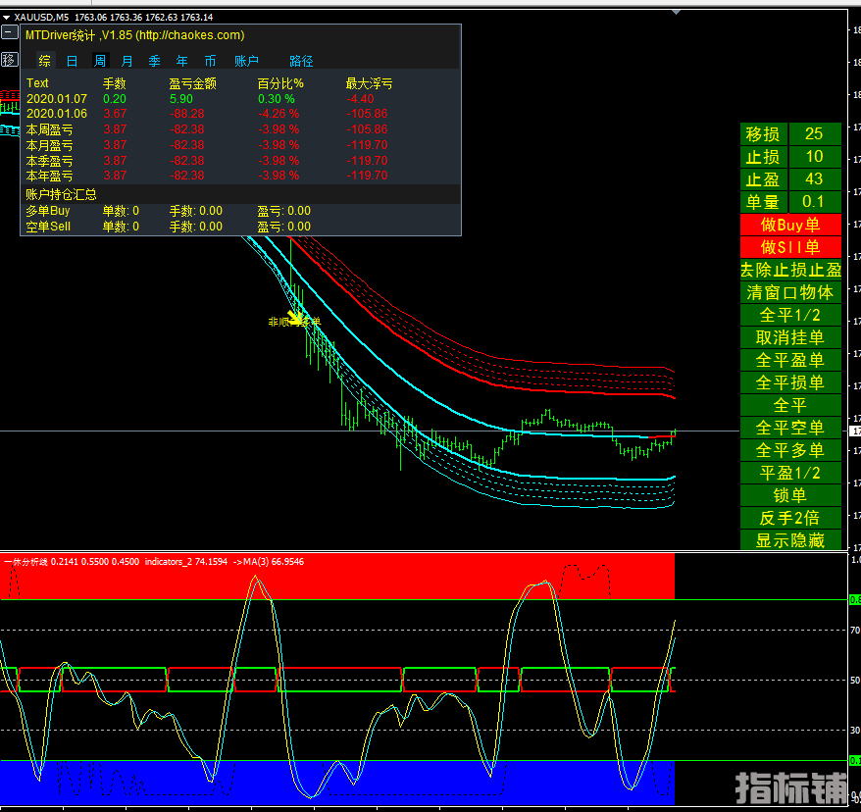
Task: Click the 账户持仓汇总 section heading
Action: [61, 194]
